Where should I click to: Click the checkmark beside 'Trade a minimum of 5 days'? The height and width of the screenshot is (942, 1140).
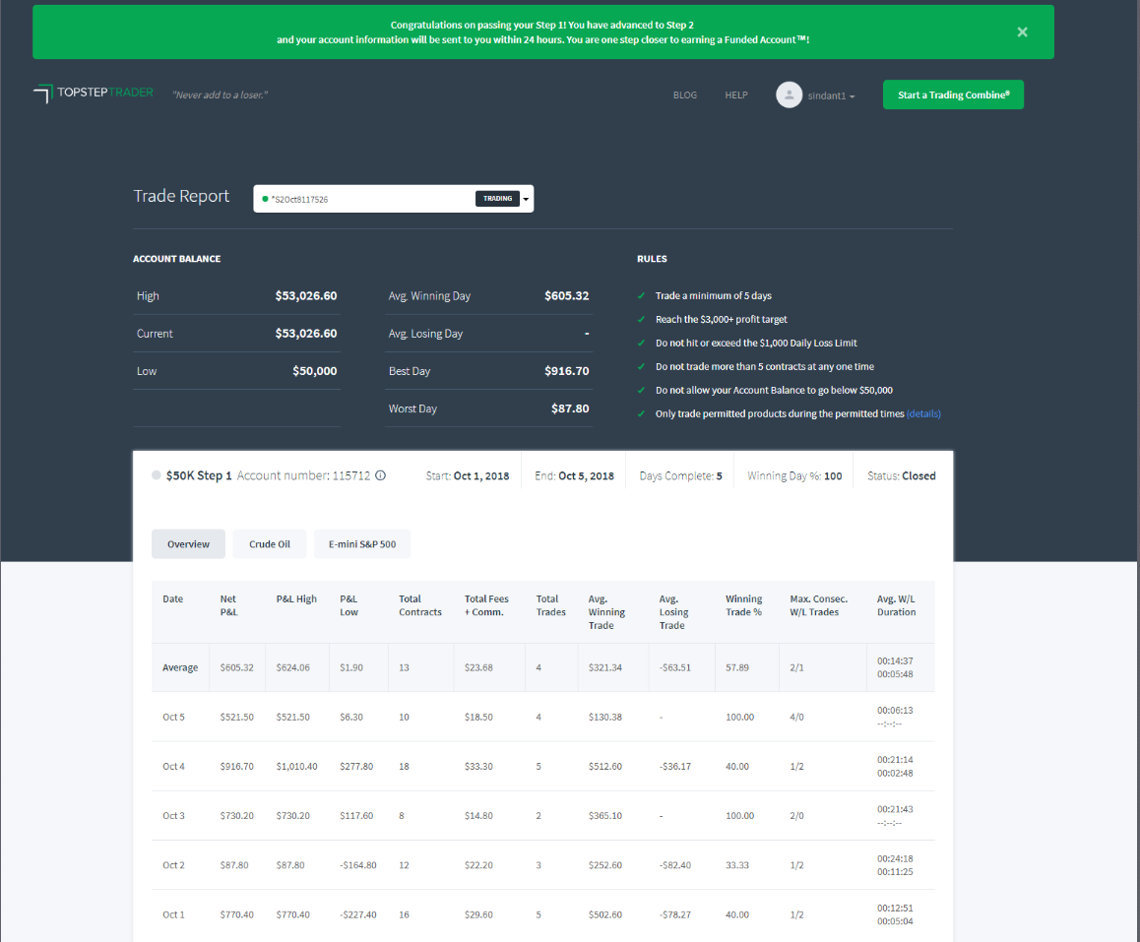[x=643, y=295]
